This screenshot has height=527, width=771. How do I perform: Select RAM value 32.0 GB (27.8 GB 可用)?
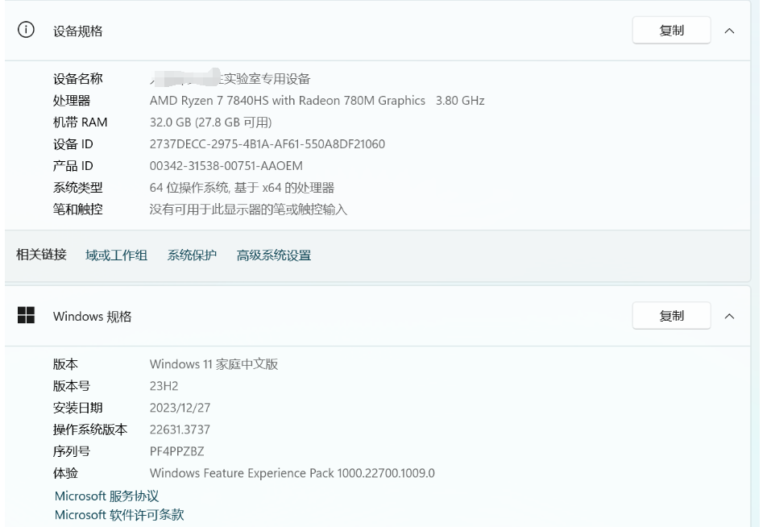pyautogui.click(x=210, y=122)
